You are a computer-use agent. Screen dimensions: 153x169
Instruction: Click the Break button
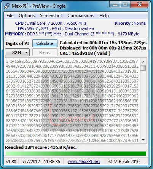45,53
